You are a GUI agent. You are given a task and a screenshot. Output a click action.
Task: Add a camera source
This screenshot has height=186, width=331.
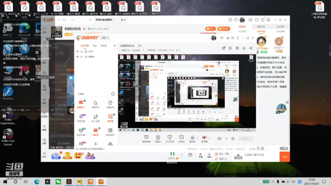[158, 139]
